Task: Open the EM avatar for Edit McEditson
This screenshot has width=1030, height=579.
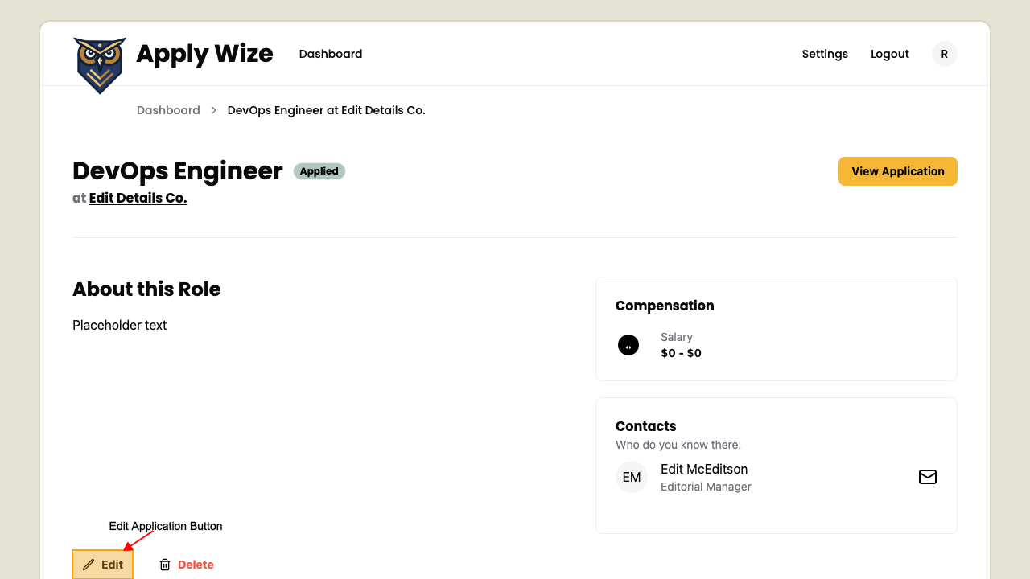Action: click(x=632, y=477)
